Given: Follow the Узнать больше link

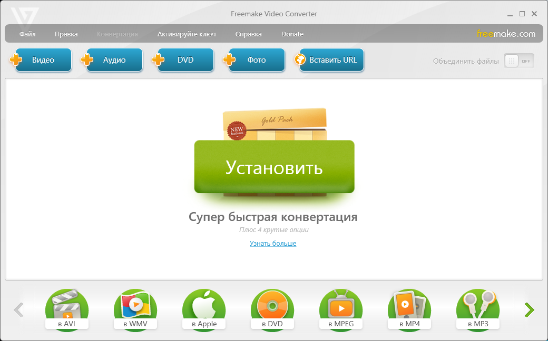Looking at the screenshot, I should [x=273, y=243].
